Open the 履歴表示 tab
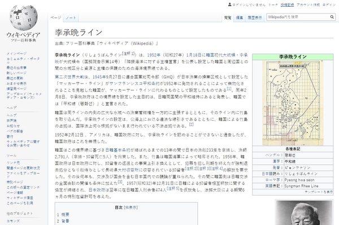 click(x=255, y=17)
